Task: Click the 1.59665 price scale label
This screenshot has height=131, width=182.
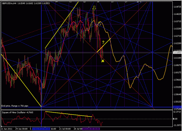Action: click(177, 80)
